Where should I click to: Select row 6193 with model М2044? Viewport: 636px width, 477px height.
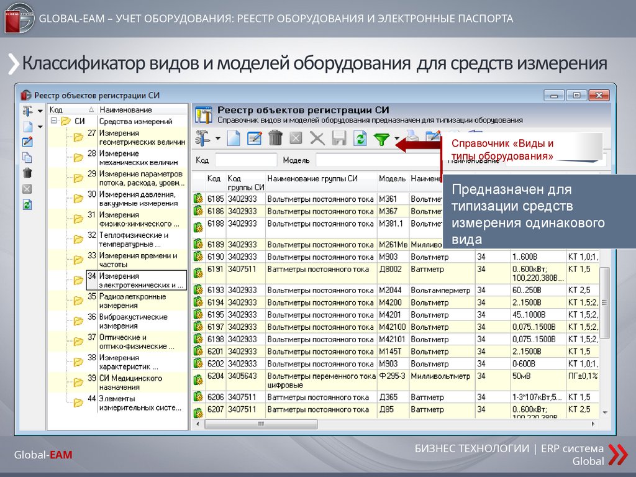click(396, 290)
